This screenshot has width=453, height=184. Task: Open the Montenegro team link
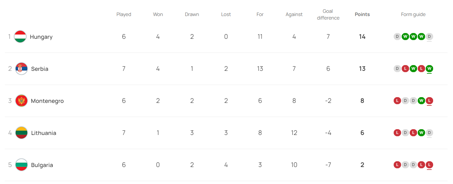[47, 101]
